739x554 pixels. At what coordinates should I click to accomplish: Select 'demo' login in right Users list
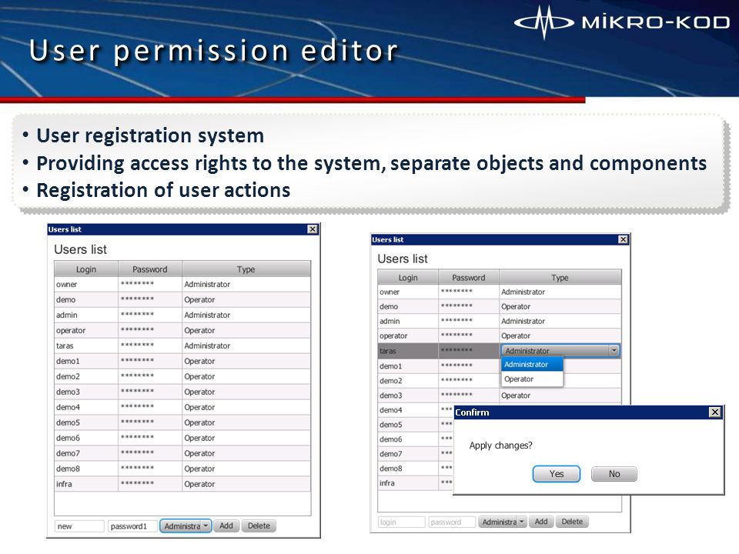point(389,307)
